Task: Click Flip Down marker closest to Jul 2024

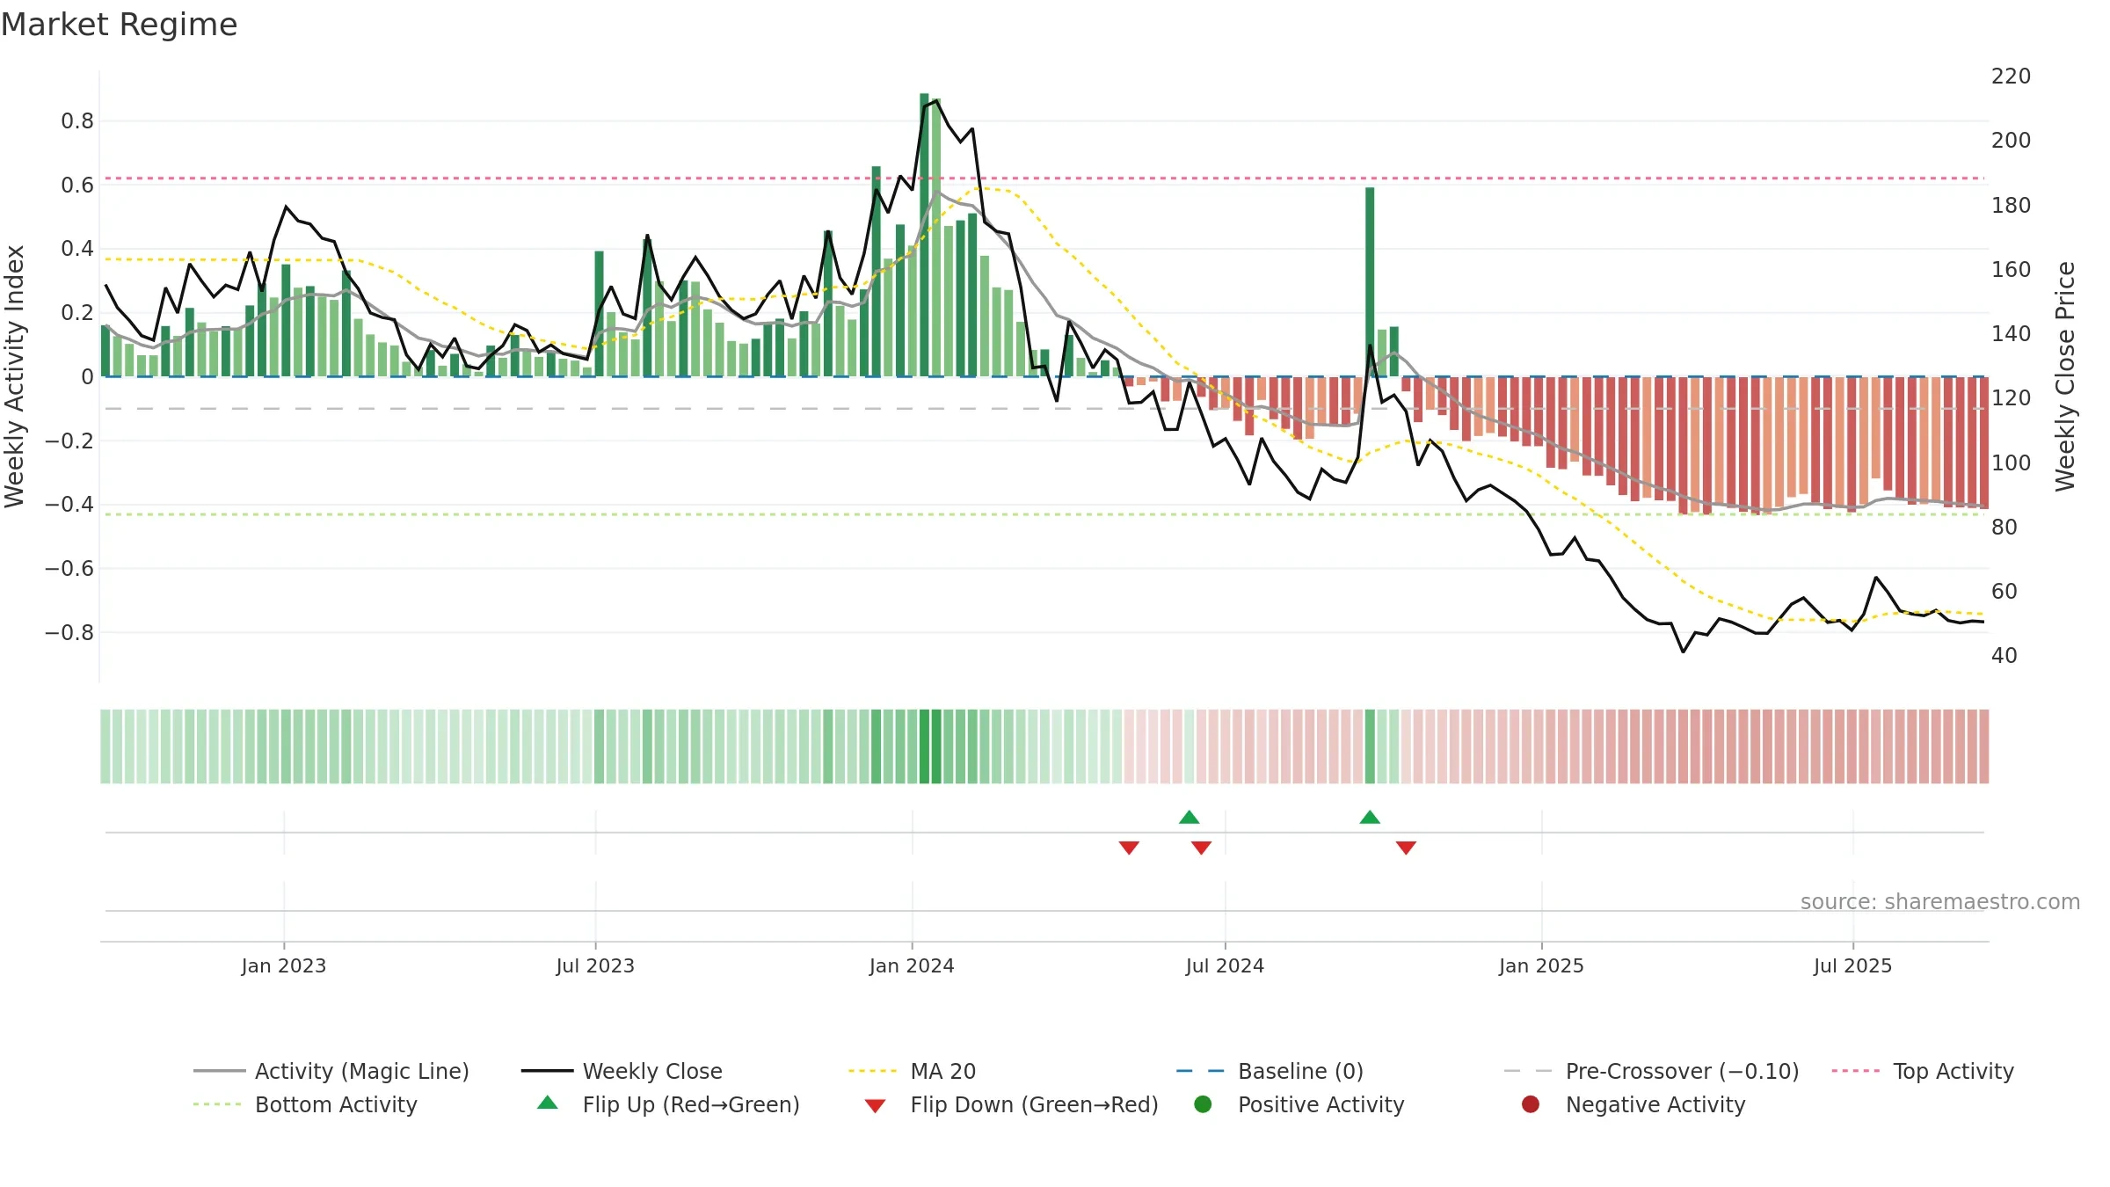Action: (1201, 848)
